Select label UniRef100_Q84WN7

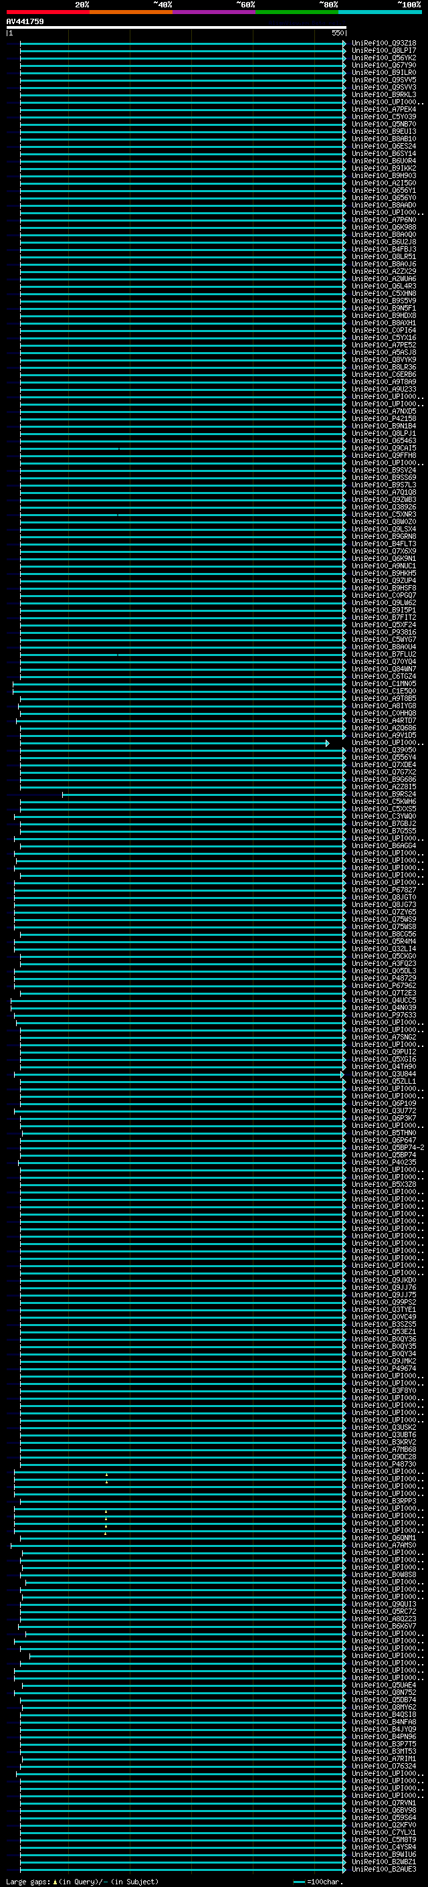(383, 669)
